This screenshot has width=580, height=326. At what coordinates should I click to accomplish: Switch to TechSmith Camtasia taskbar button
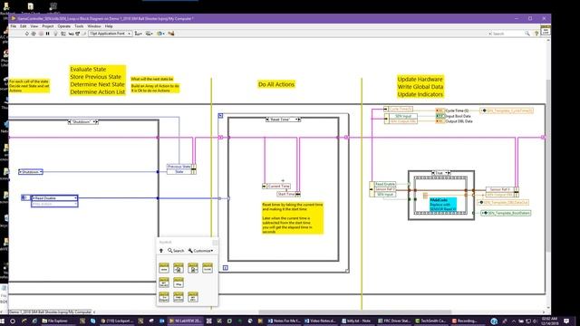(430, 321)
